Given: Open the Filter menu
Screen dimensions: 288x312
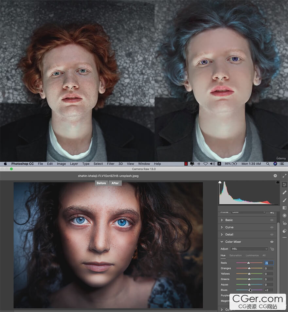Looking at the screenshot, I should [x=111, y=164].
